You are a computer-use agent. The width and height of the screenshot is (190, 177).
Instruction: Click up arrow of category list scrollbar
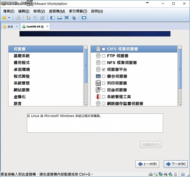[86, 47]
